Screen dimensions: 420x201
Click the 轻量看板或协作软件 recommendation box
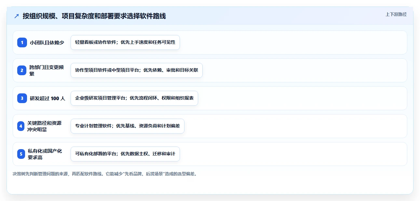pos(125,42)
